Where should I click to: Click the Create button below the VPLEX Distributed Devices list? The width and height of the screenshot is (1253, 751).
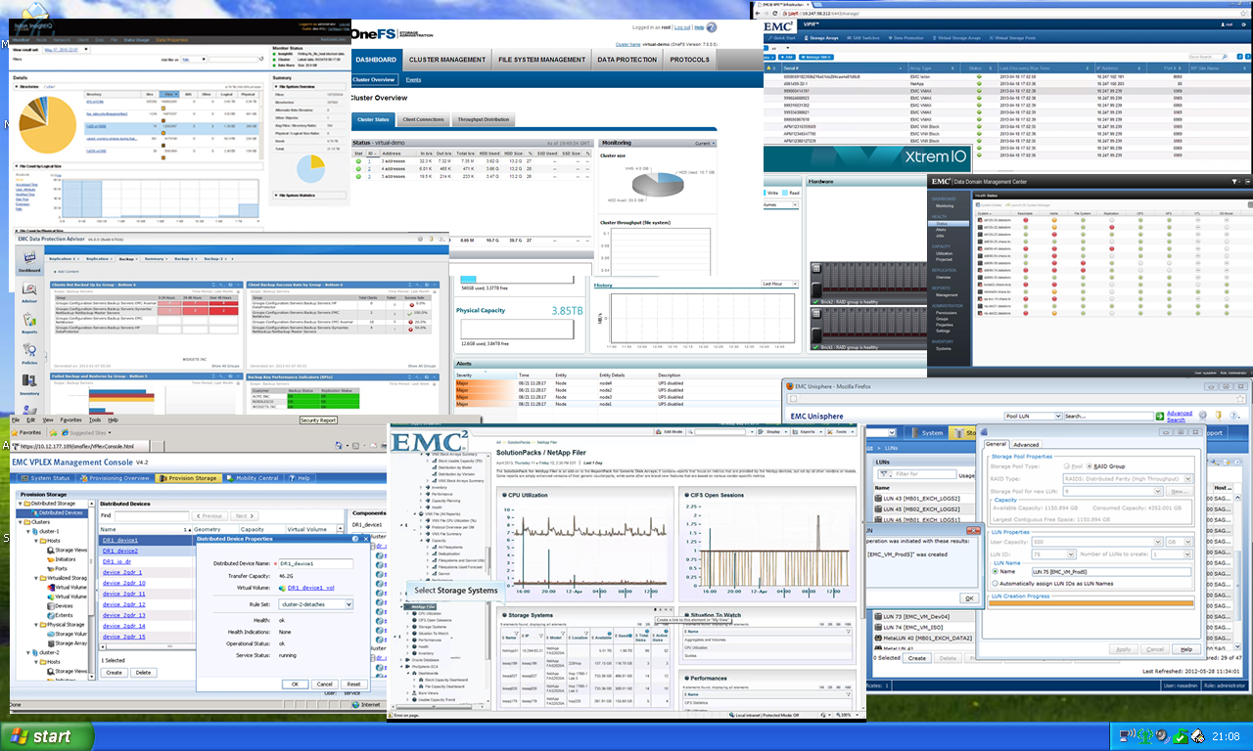[x=115, y=673]
